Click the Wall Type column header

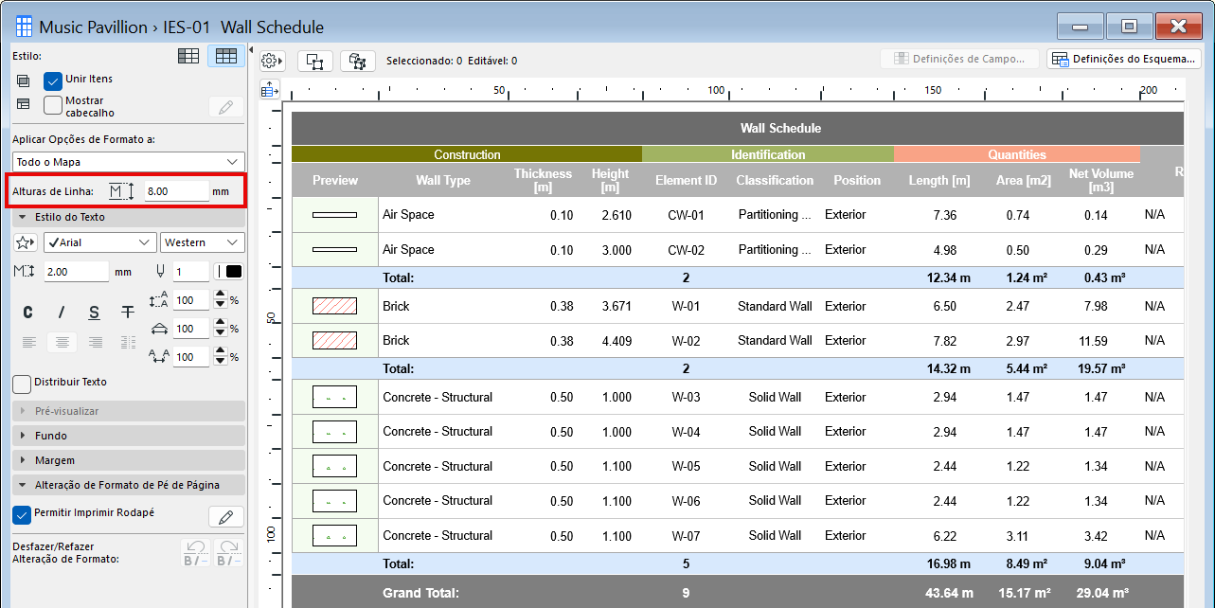[442, 181]
